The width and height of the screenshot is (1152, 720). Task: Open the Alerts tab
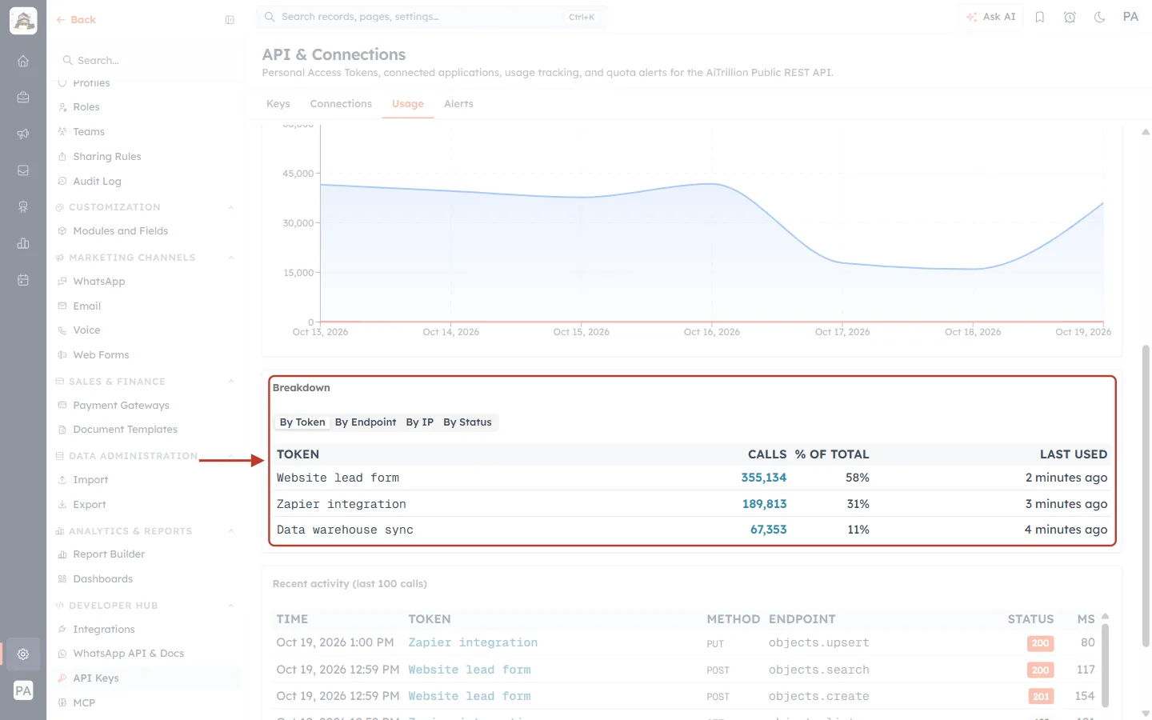point(458,104)
